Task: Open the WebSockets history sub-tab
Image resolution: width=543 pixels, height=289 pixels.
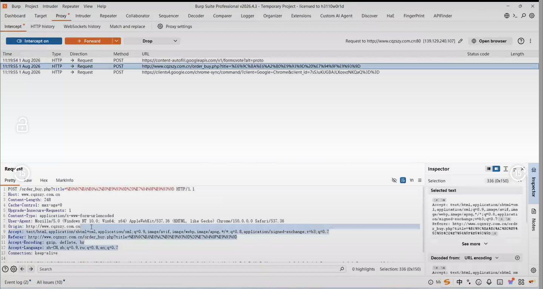Action: 82,26
